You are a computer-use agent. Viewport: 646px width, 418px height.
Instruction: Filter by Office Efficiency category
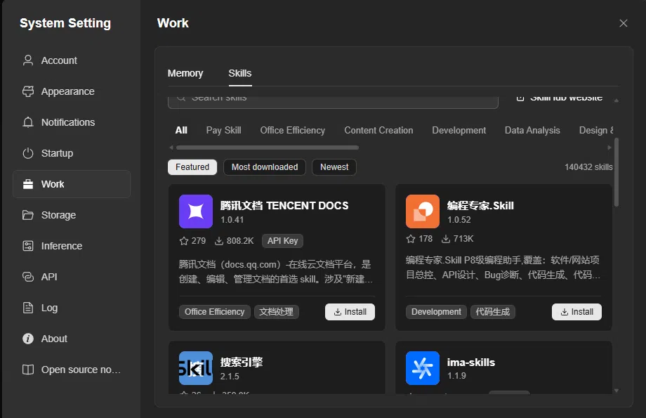pyautogui.click(x=293, y=130)
